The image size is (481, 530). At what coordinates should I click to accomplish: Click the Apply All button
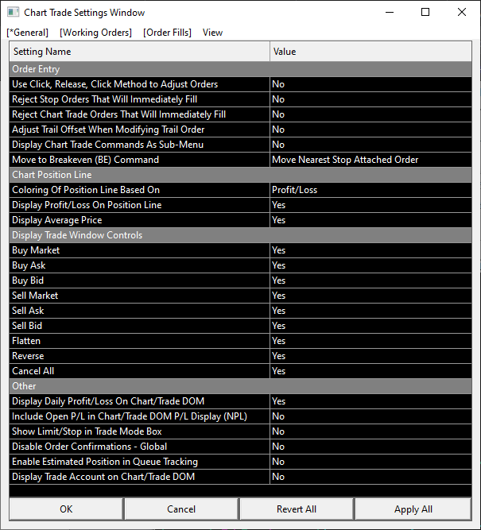(x=413, y=509)
